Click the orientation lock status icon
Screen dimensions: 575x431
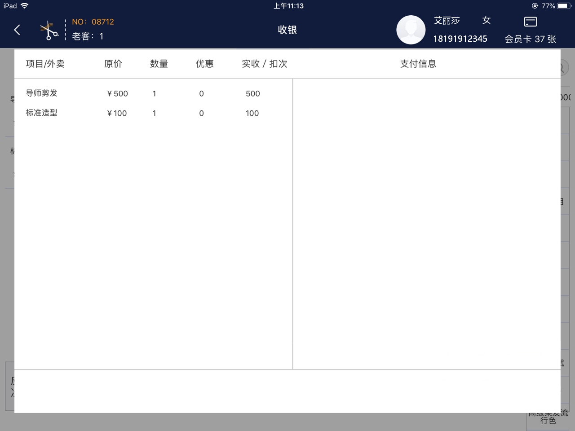coord(535,6)
